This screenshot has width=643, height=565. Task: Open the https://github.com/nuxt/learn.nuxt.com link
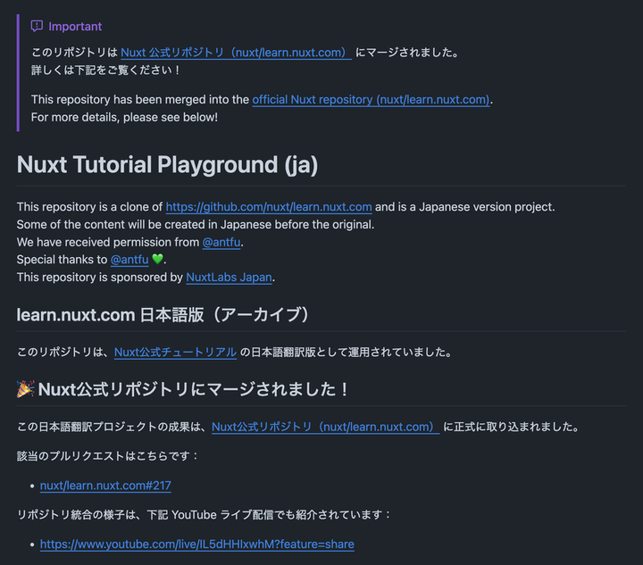pos(269,207)
